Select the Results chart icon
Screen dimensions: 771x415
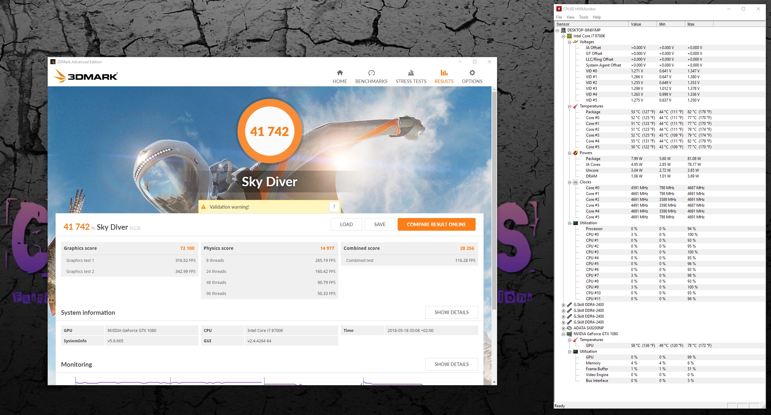[x=444, y=73]
